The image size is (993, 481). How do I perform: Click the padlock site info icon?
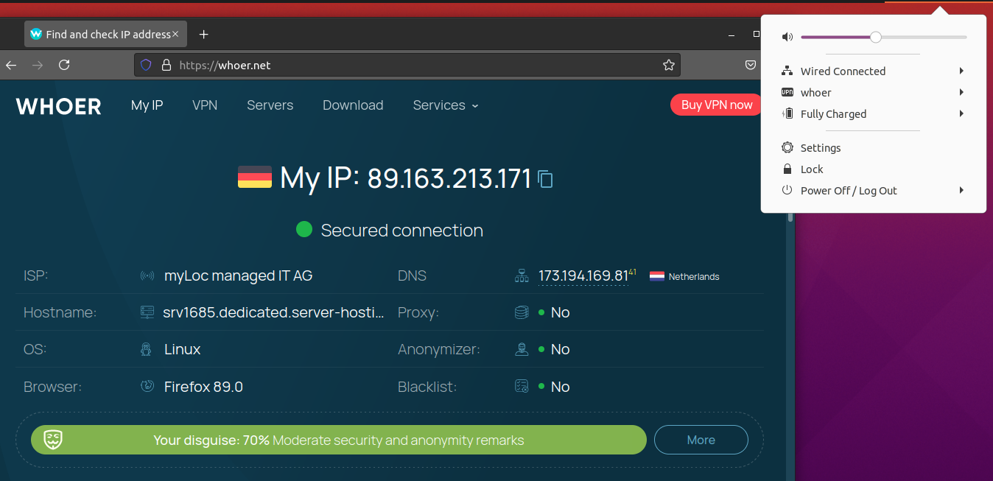[166, 65]
